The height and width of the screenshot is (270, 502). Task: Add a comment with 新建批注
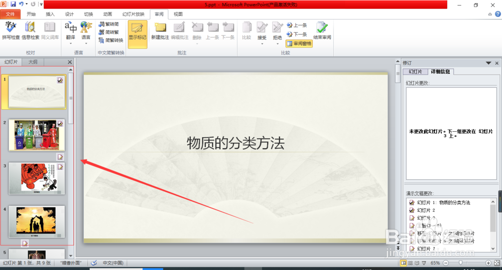(160, 31)
